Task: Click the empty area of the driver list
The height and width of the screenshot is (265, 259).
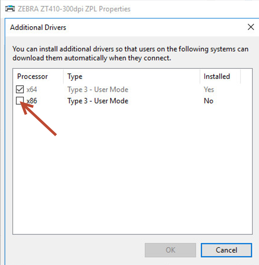Action: [133, 171]
